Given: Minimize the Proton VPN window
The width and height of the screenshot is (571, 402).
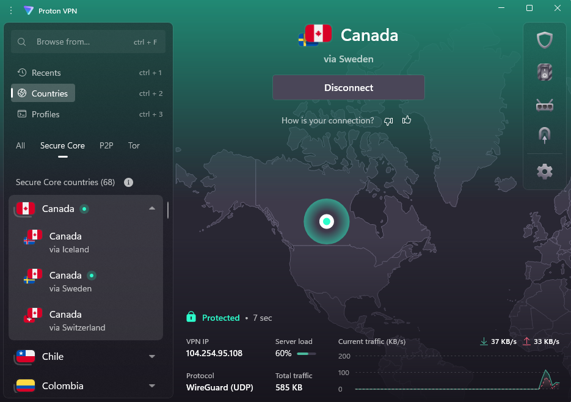Looking at the screenshot, I should coord(501,8).
